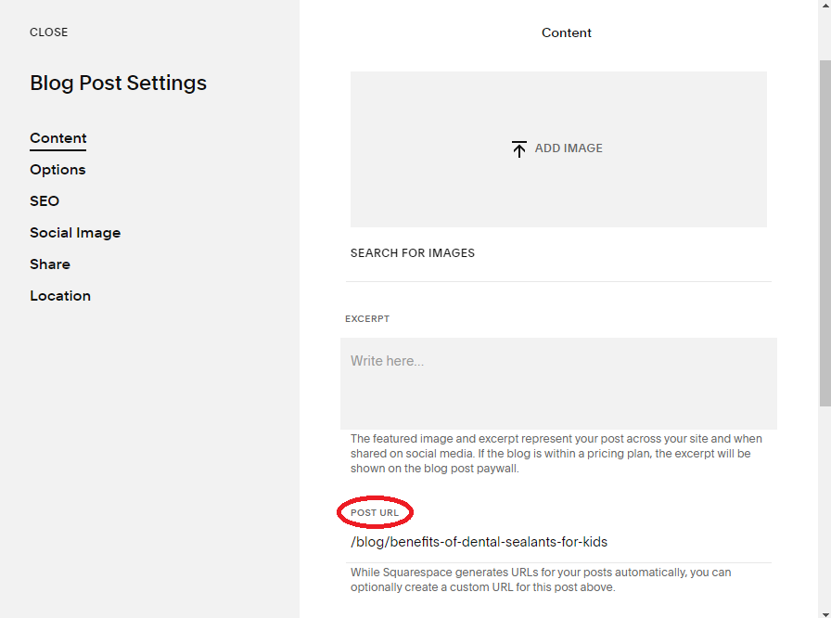The width and height of the screenshot is (831, 618).
Task: Click the Blog Post Settings heading
Action: pyautogui.click(x=118, y=84)
